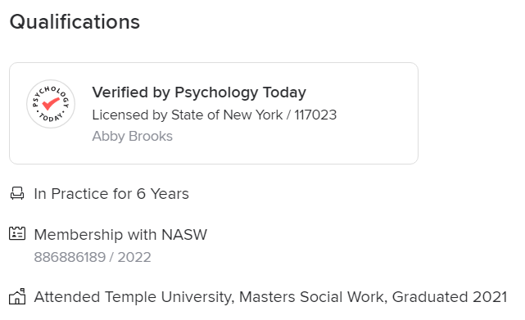Click the Masters Social Work degree text

click(x=313, y=297)
